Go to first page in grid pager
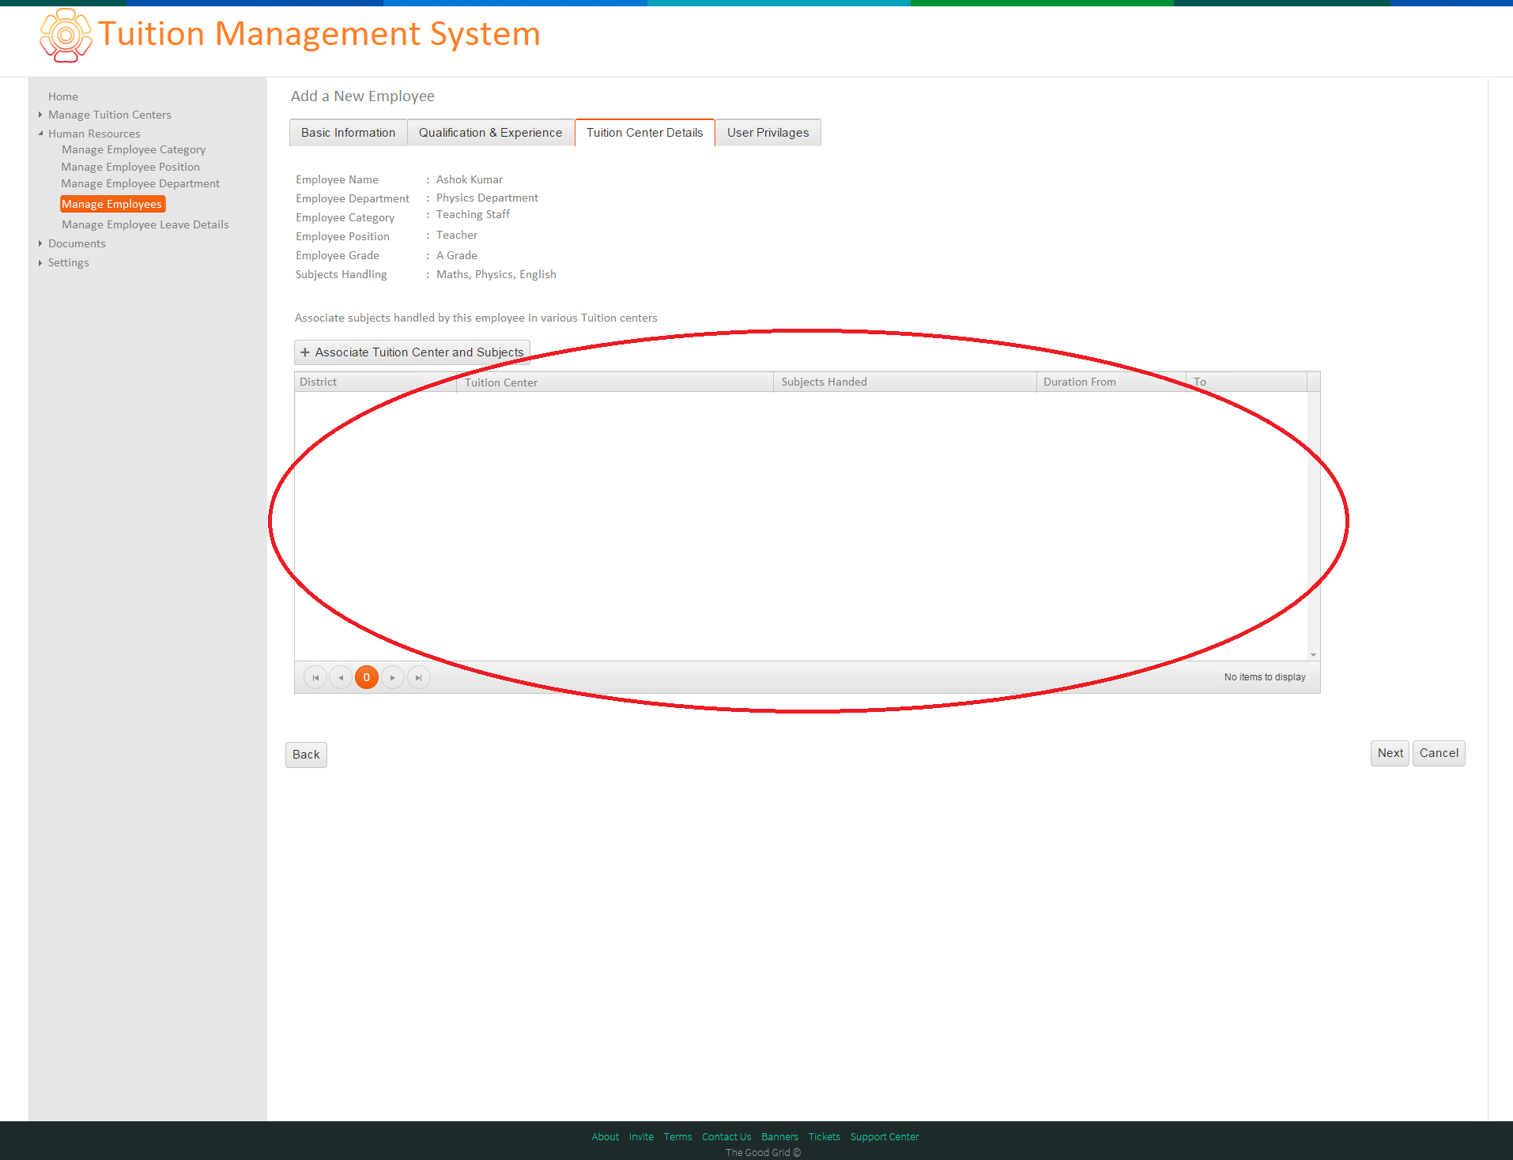1513x1160 pixels. point(315,677)
